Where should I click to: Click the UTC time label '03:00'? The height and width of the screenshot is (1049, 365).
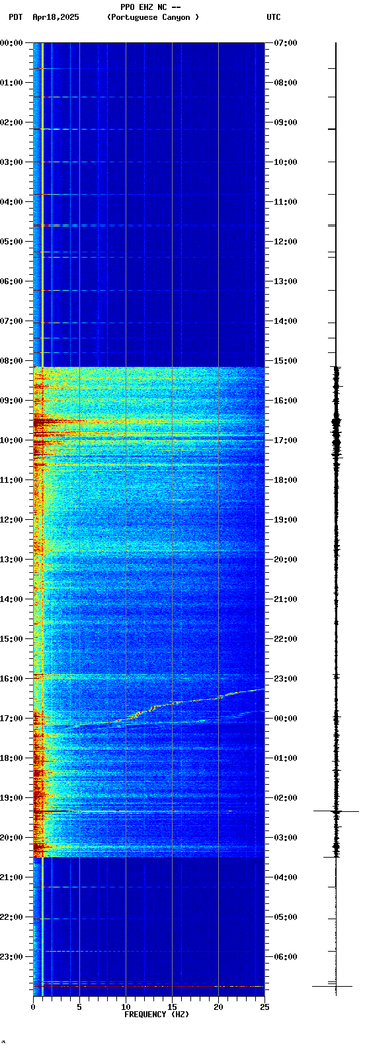click(x=286, y=838)
